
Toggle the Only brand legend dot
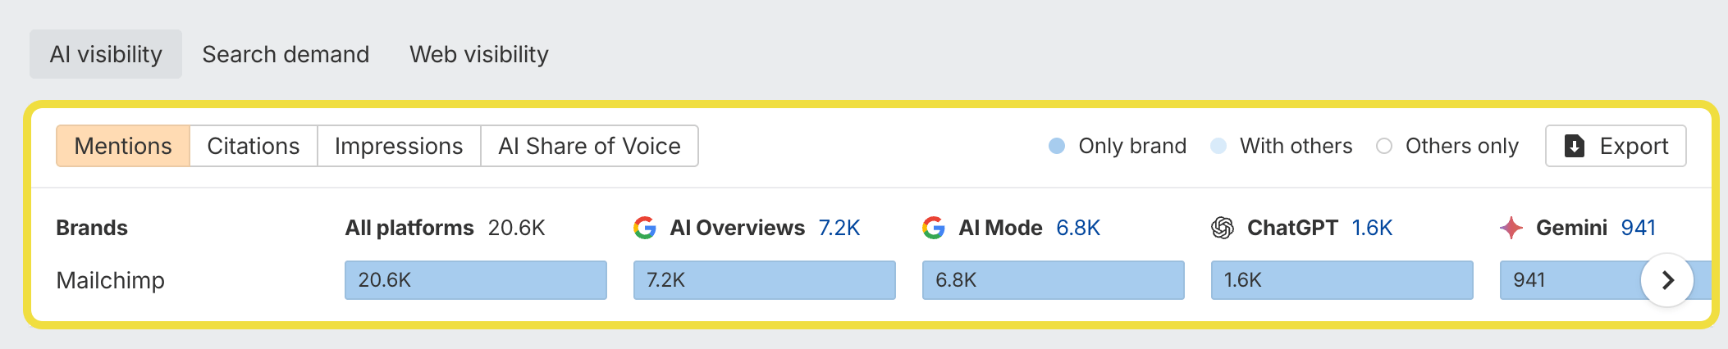pos(1057,146)
